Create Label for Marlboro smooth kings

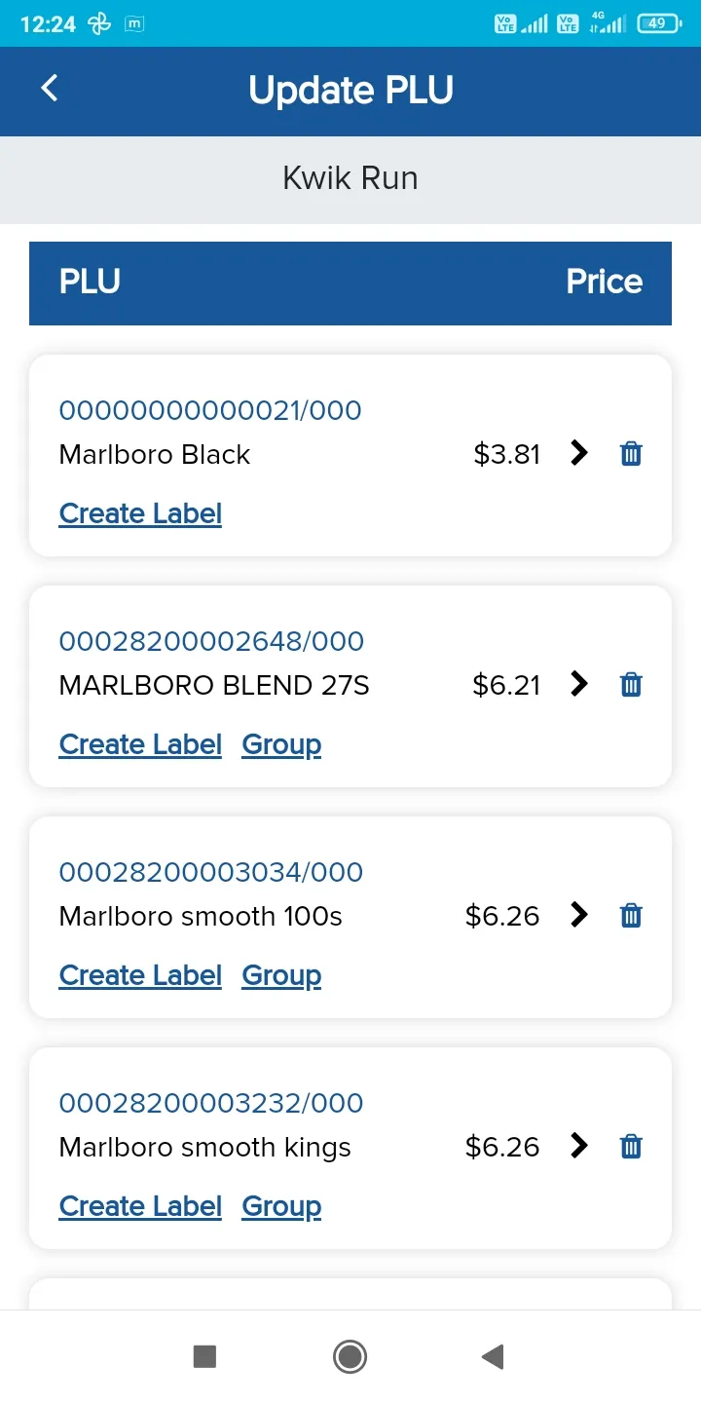[x=140, y=1206]
